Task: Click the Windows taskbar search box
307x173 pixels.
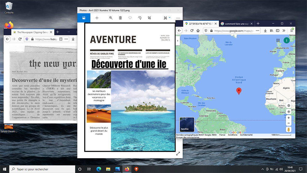Action: pos(42,169)
